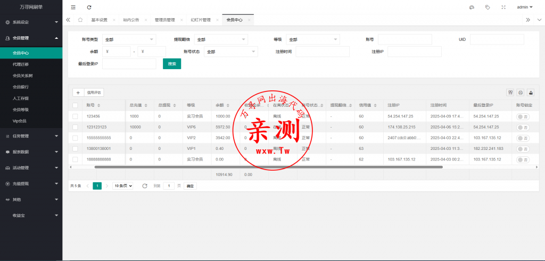This screenshot has width=545, height=261.
Task: Sort by the 总提现 column arrows
Action: point(175,105)
